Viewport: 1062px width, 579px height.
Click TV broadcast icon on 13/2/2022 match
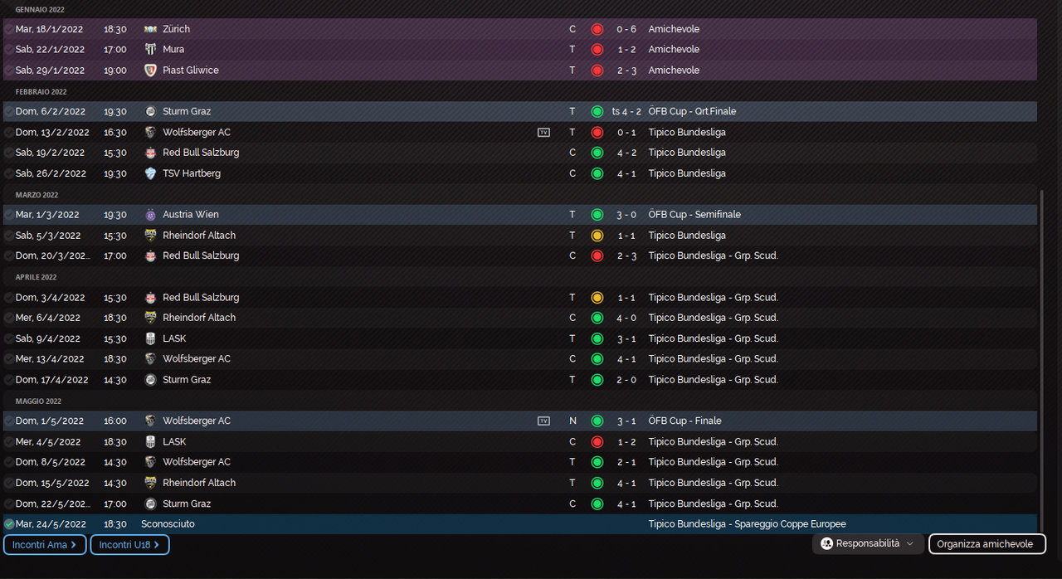coord(543,132)
